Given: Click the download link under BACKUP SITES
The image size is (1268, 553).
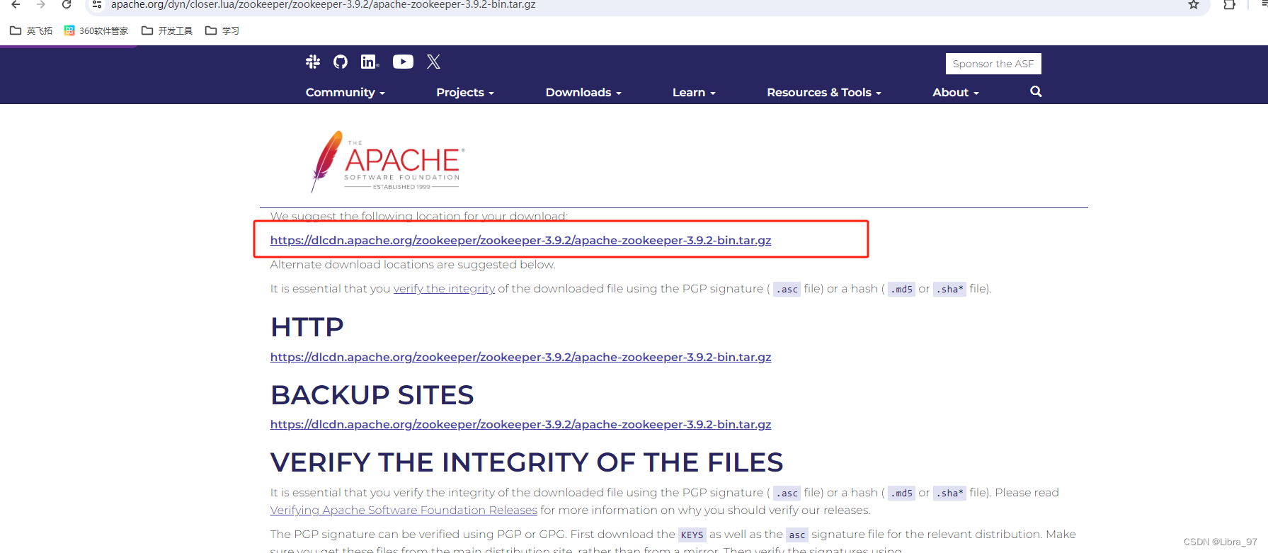Looking at the screenshot, I should 520,424.
